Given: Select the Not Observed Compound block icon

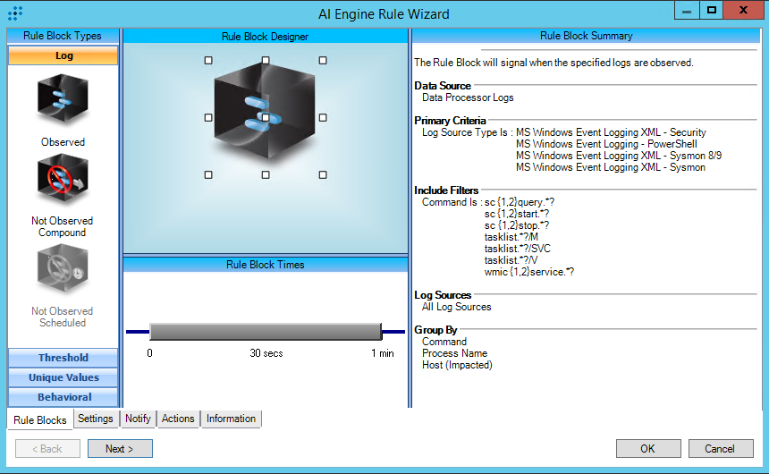Looking at the screenshot, I should (63, 182).
